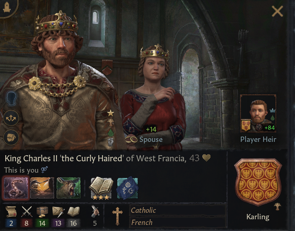Click the three-arrows circular button
The image size is (295, 231).
[x=11, y=118]
